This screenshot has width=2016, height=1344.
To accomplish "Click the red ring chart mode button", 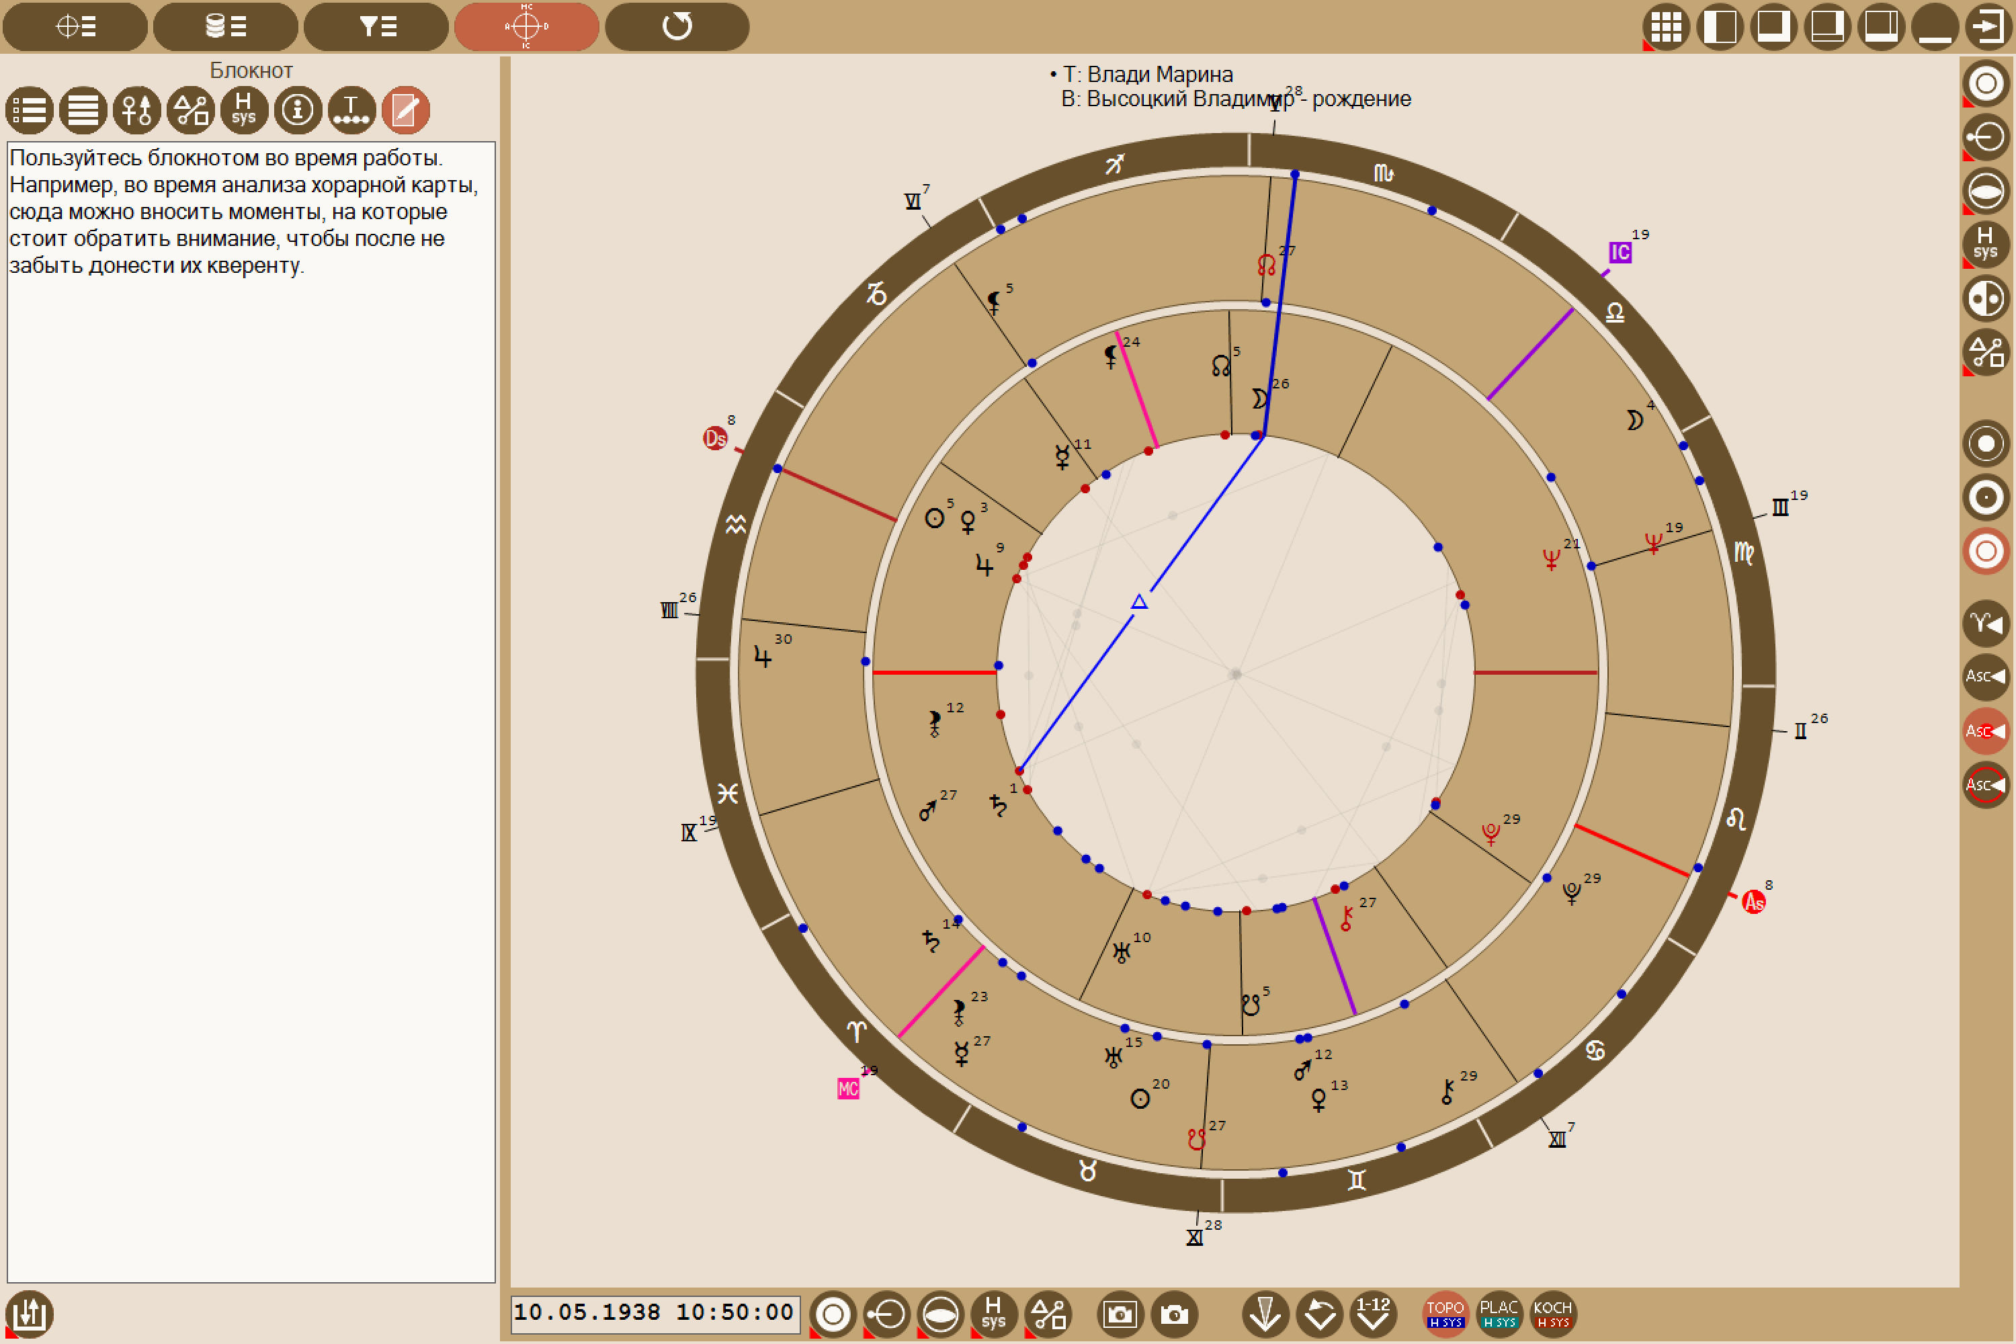I will [1986, 550].
